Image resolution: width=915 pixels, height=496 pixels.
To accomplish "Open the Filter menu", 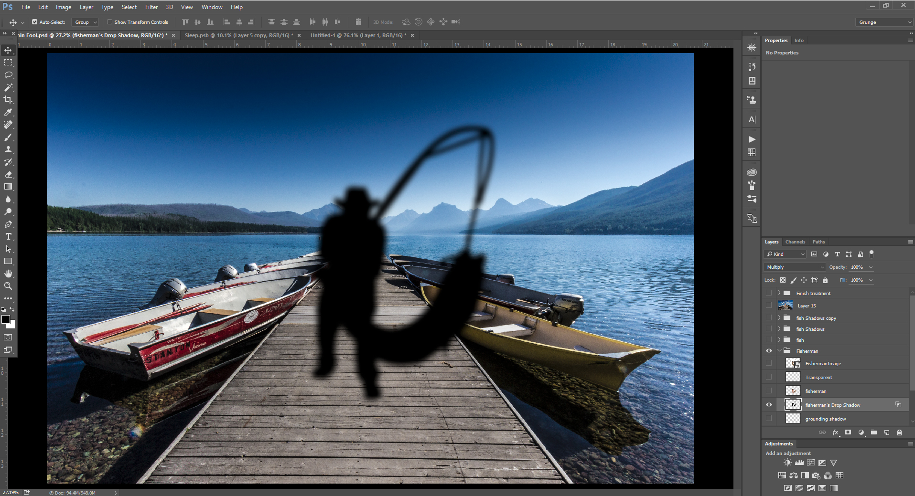I will click(151, 7).
